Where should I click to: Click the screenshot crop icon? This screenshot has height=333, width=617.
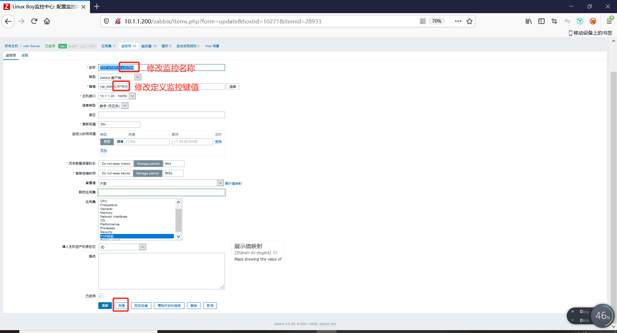554,21
